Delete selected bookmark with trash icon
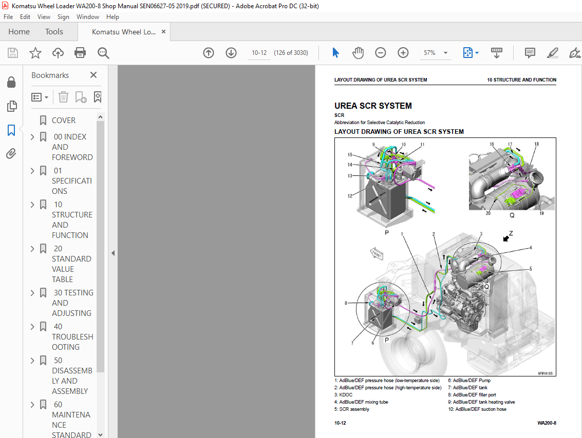 (64, 97)
